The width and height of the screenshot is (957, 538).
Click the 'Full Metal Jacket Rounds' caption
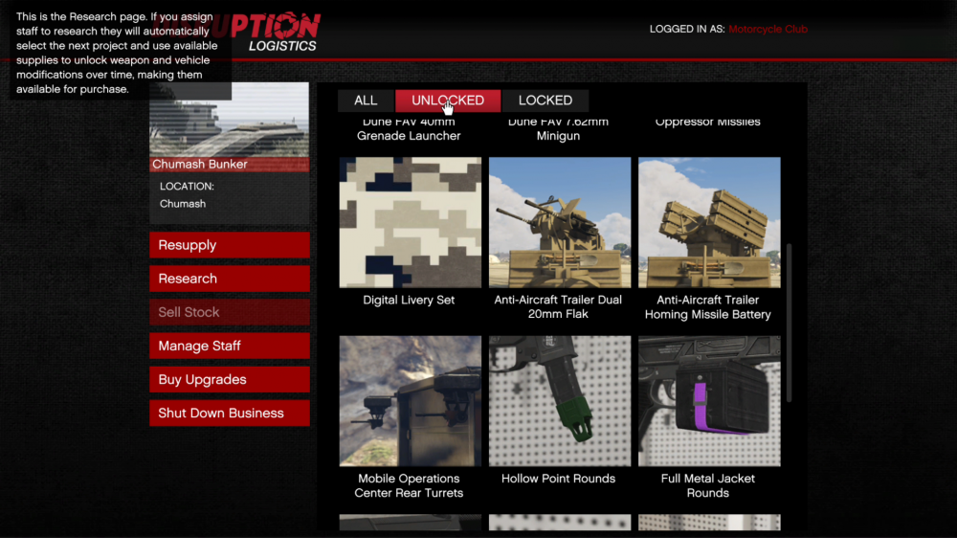708,485
